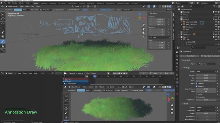Click annotation color swatch in top viewport

tap(18, 10)
